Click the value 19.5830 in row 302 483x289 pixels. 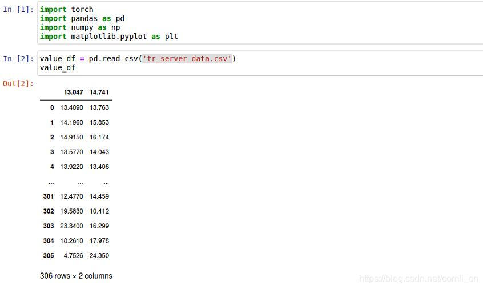(72, 211)
